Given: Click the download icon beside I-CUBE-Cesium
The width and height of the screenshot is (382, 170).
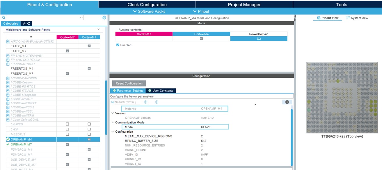Looking at the screenshot, I should click(x=8, y=82).
